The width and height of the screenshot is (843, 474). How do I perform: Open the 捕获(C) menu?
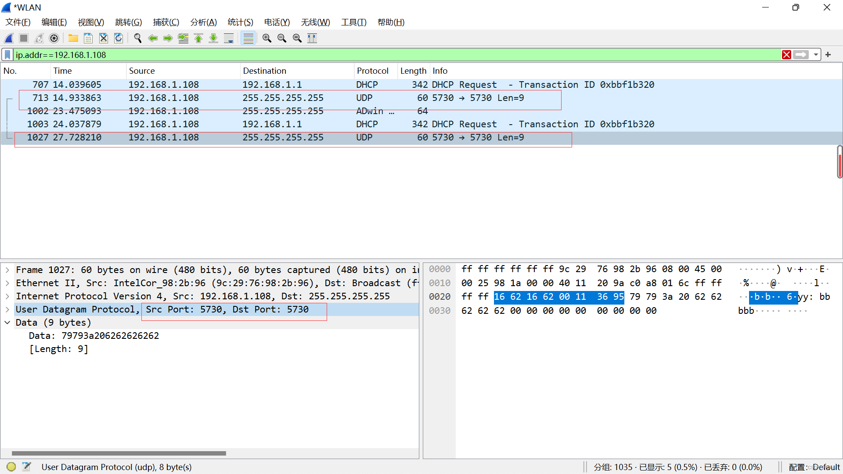coord(166,22)
